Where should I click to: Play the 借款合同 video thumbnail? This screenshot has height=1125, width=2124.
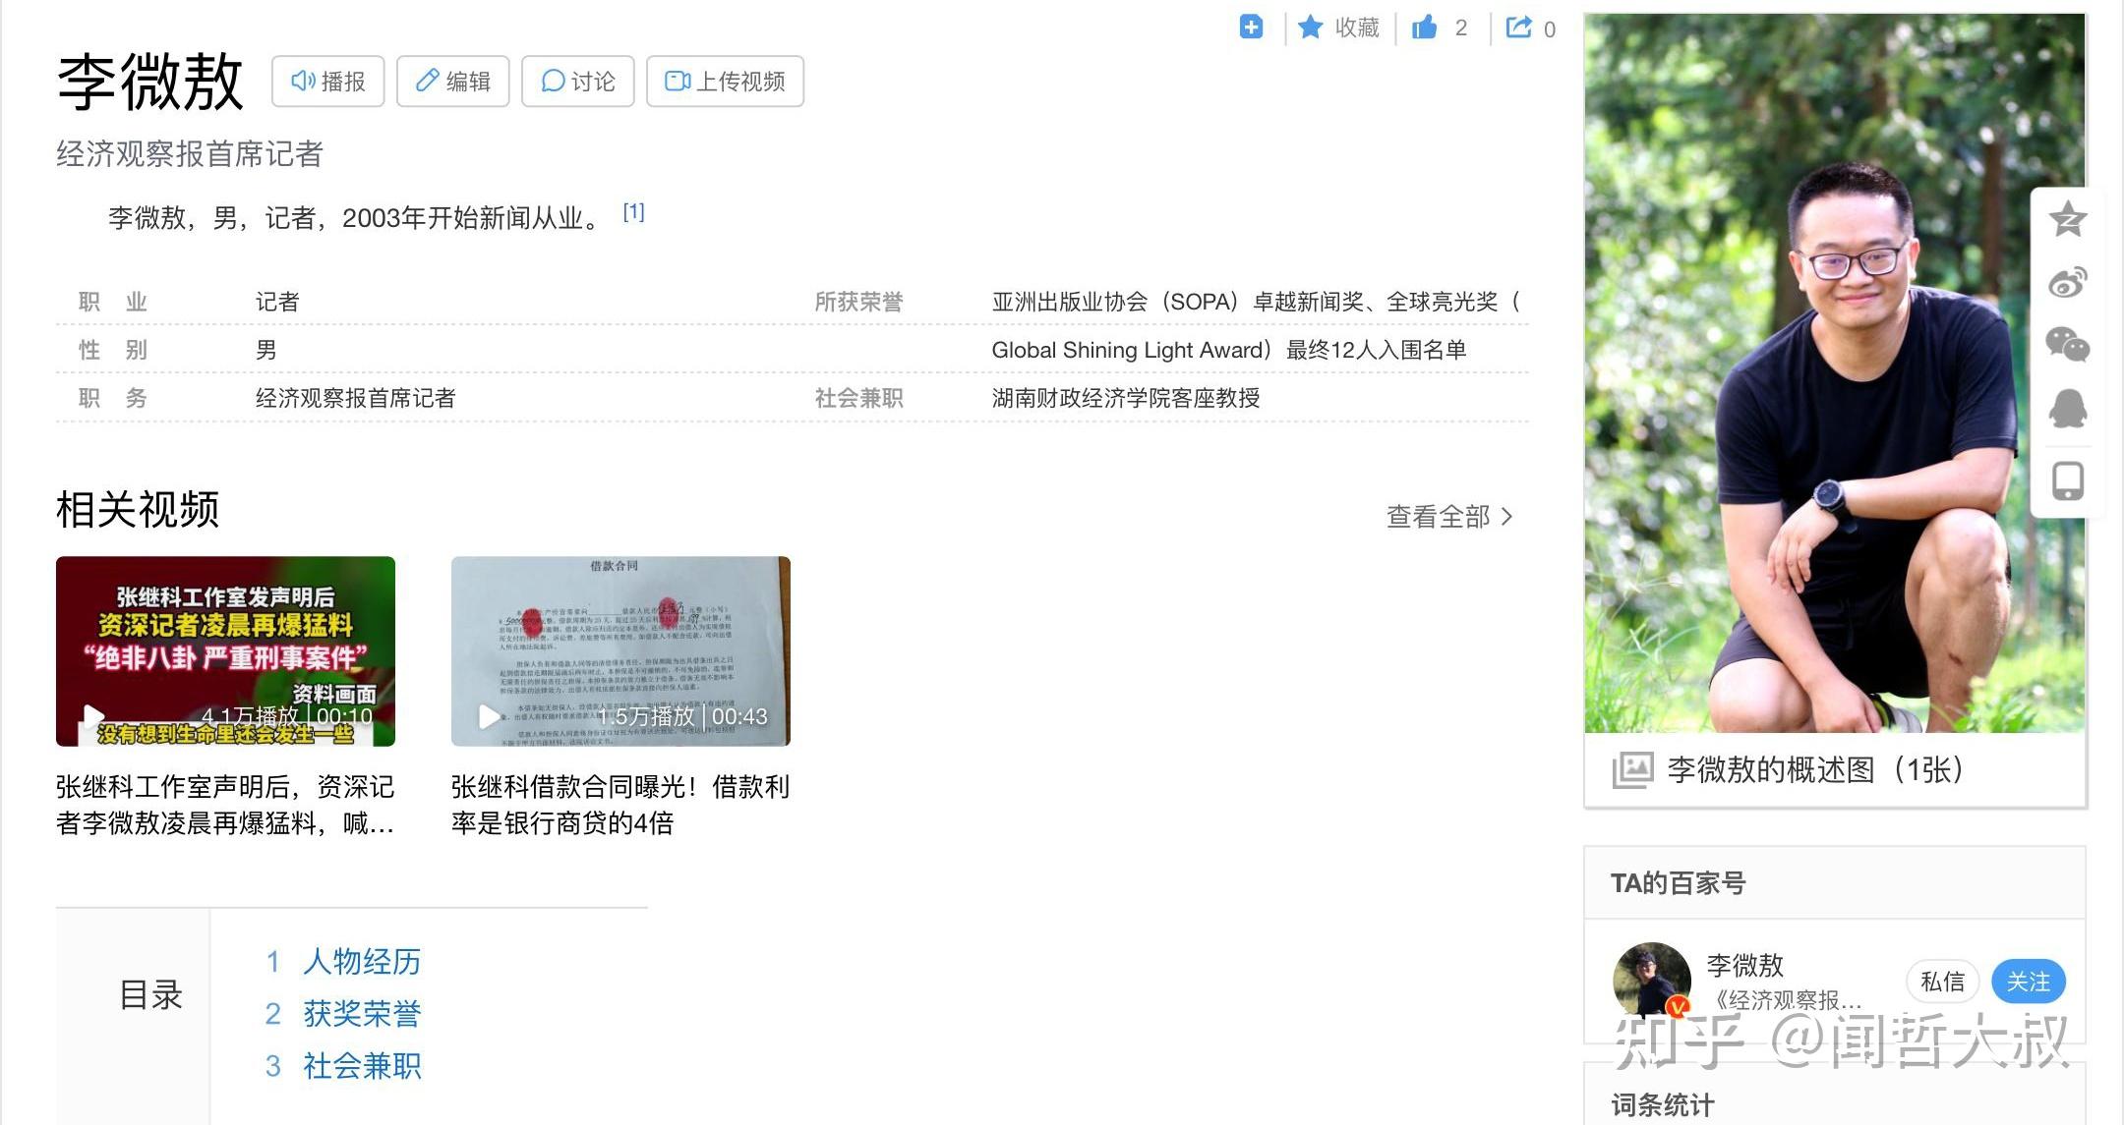tap(620, 651)
